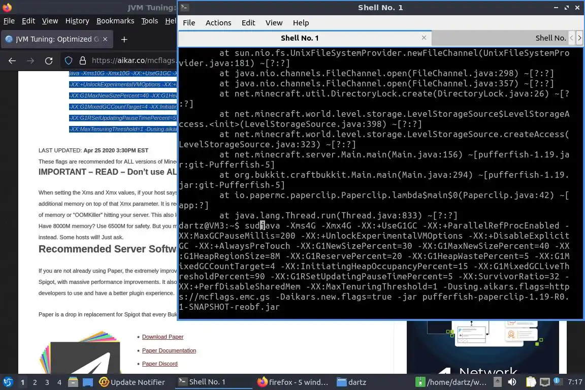
Task: Open Firefox's Tools menu
Action: coord(150,21)
